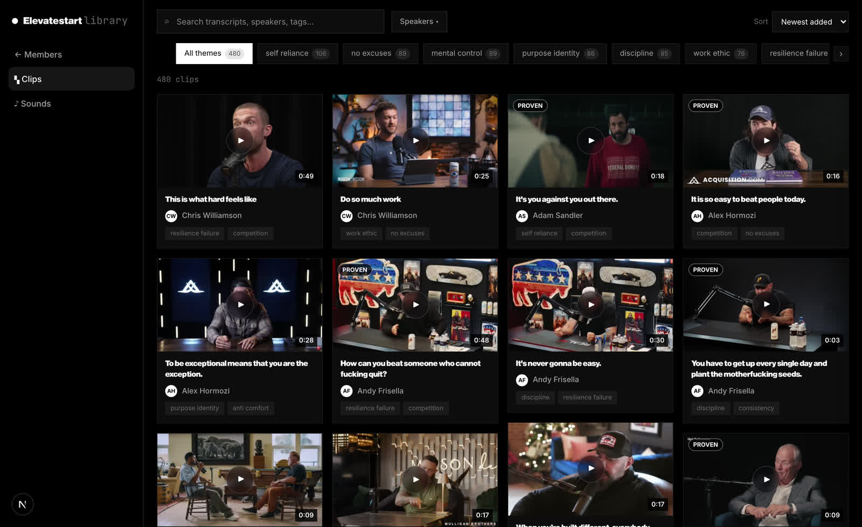Click the search magnifier icon

tap(167, 22)
